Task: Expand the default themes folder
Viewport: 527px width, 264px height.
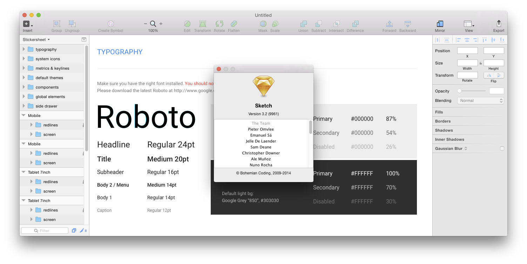Action: [24, 78]
